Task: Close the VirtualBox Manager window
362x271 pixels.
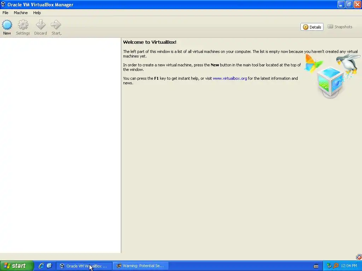Action: coord(357,4)
